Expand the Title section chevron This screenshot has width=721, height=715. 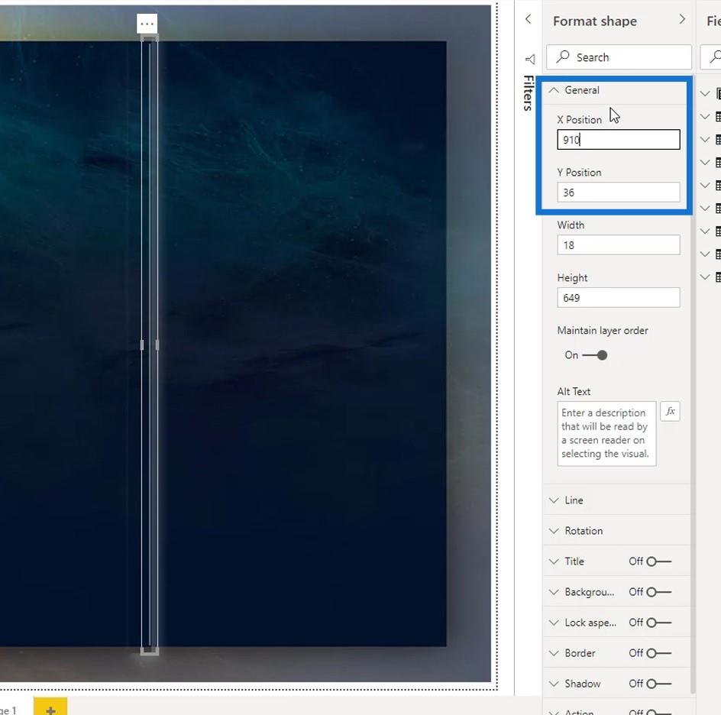point(554,561)
